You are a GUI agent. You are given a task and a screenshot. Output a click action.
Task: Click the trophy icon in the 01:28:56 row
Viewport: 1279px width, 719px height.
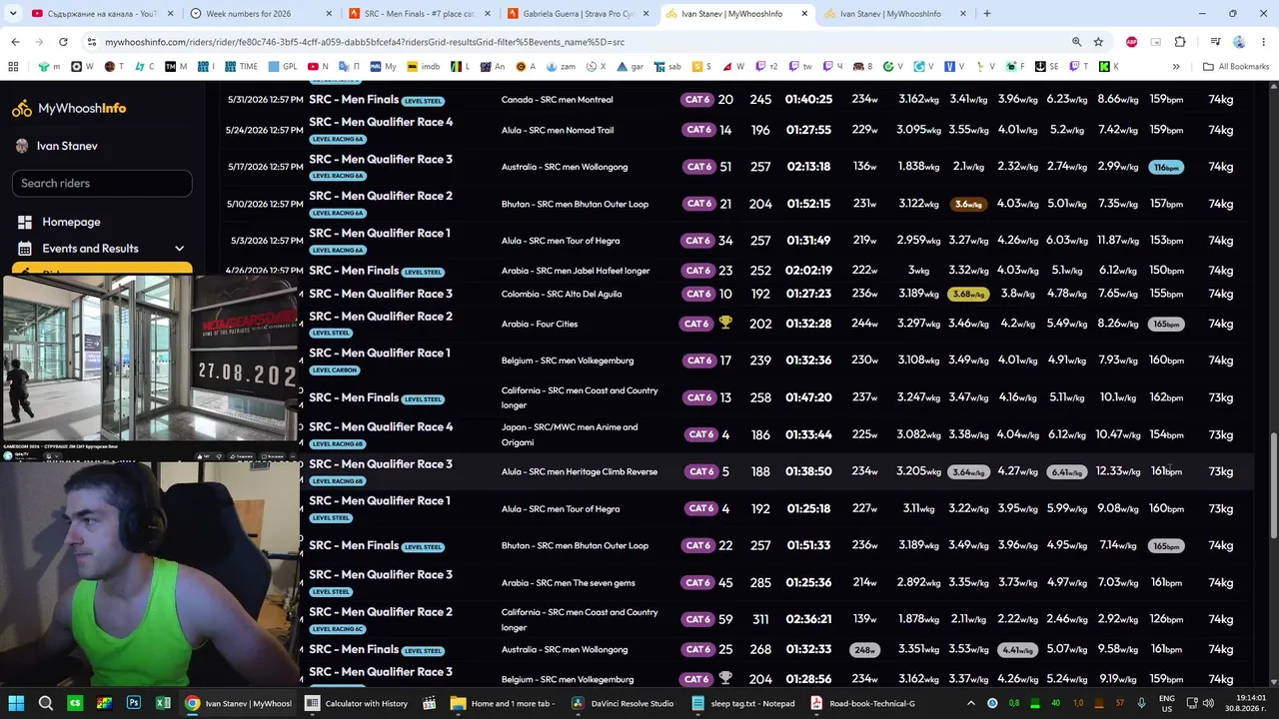(725, 678)
